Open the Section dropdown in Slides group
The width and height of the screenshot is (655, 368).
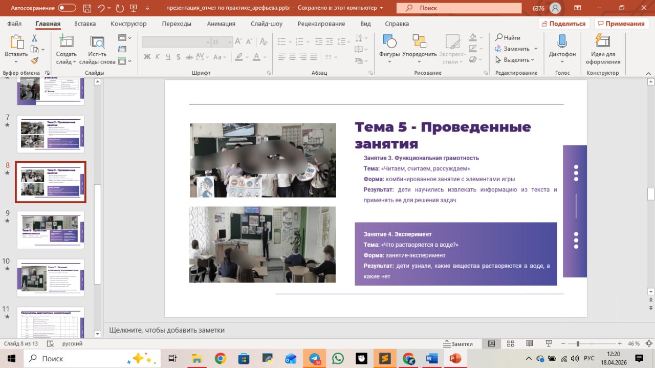click(x=124, y=61)
